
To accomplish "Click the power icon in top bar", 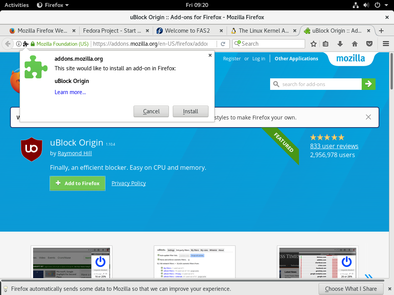I will 377,5.
